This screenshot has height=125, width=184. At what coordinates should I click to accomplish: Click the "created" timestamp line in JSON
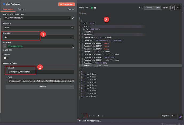[104, 41]
